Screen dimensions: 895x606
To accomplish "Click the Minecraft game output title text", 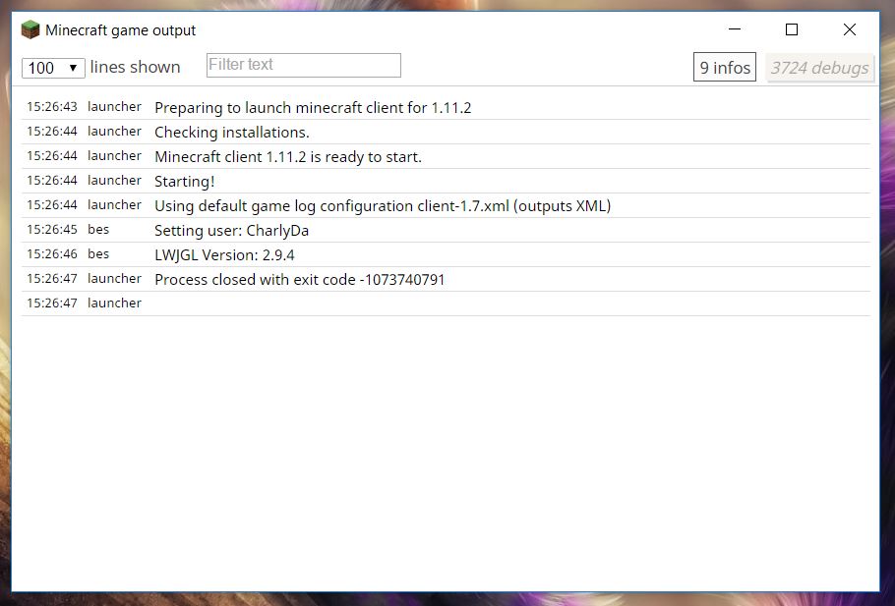I will tap(120, 30).
